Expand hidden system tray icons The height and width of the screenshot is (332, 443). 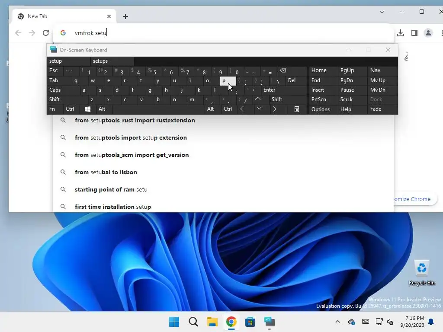pyautogui.click(x=337, y=322)
